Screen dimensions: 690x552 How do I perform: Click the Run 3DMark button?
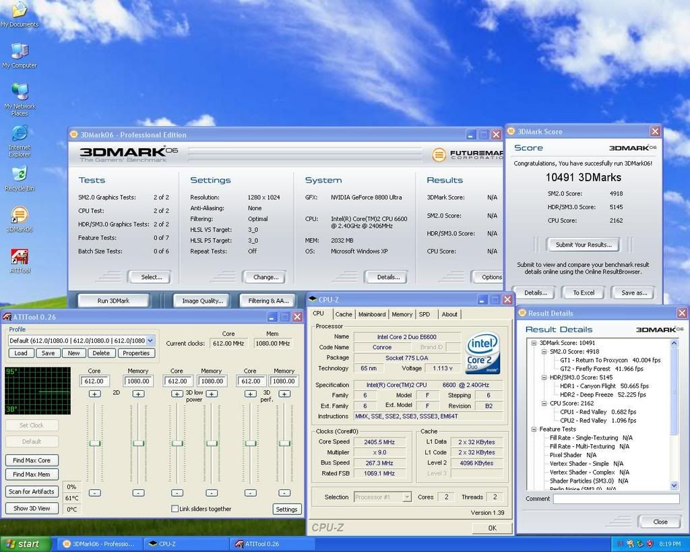113,301
